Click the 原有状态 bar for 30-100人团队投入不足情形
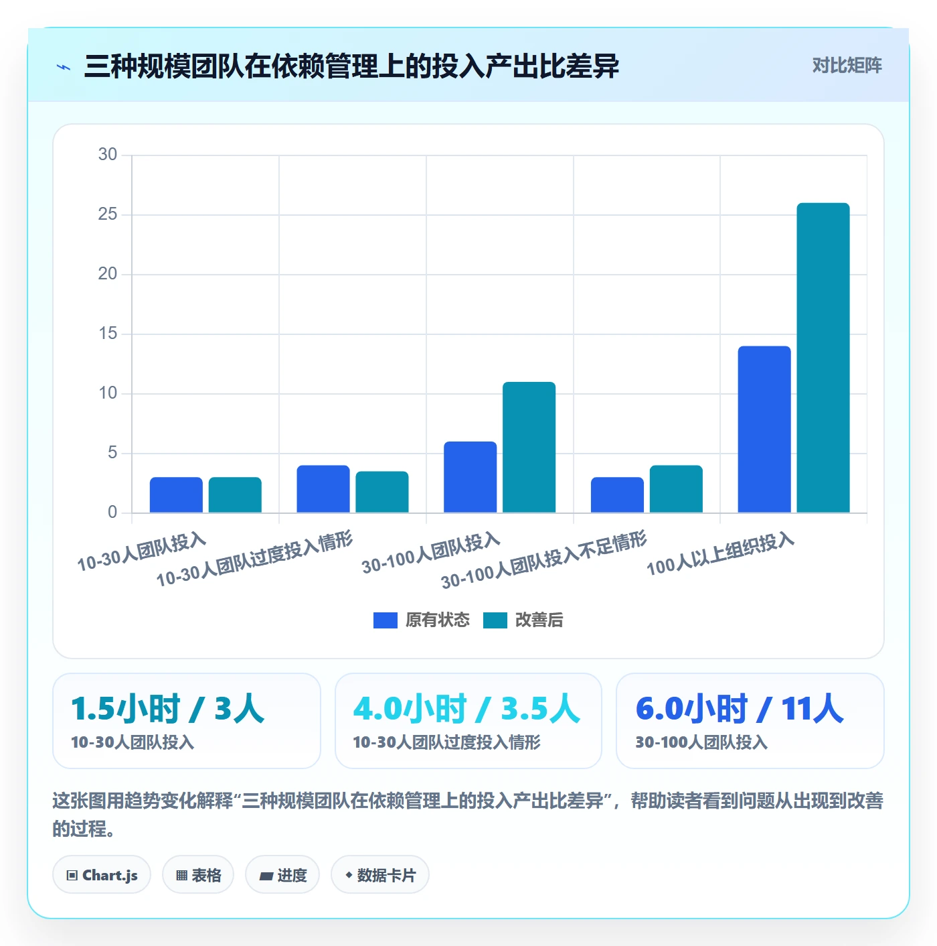This screenshot has height=946, width=937. pyautogui.click(x=617, y=495)
